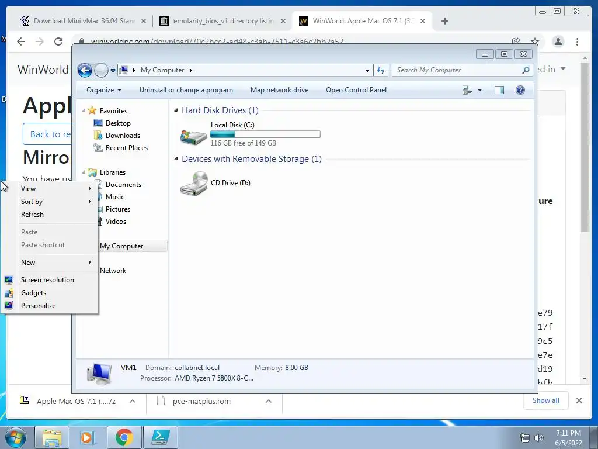Open the taskbar clock and date
The width and height of the screenshot is (598, 449).
coord(568,438)
